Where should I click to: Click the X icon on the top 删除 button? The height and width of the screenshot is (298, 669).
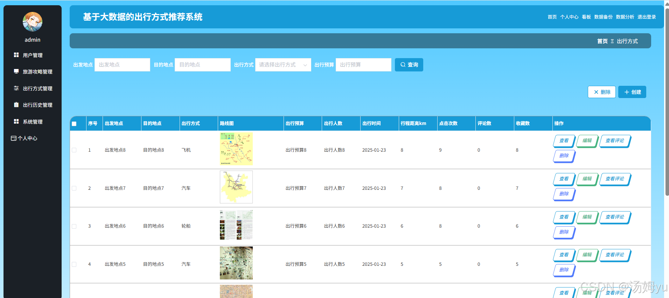[596, 92]
